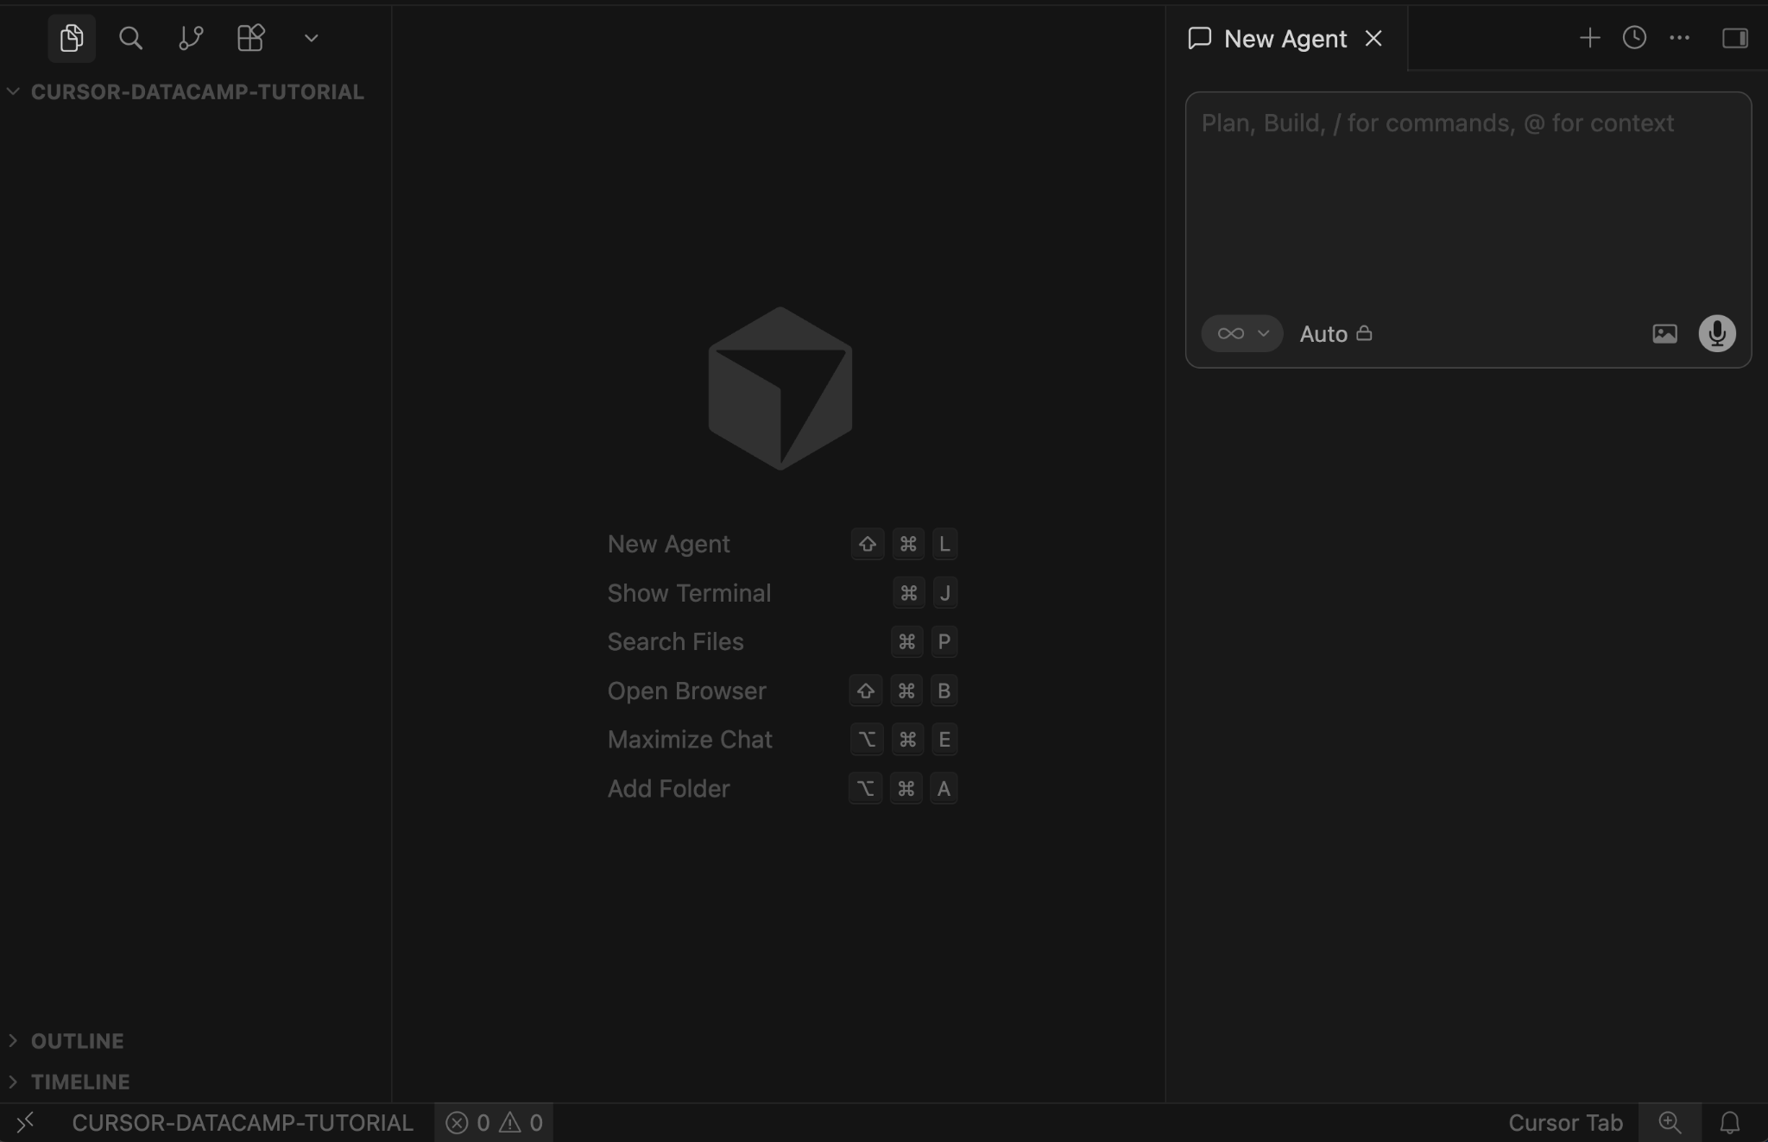Click the Add Folder shortcut entry
Screen dimensions: 1768x1142
click(668, 788)
